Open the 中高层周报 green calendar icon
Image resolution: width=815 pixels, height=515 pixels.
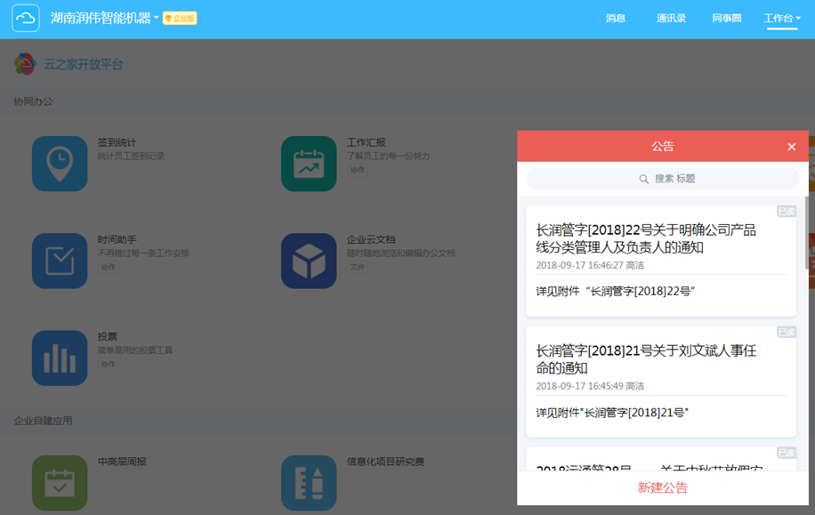[x=60, y=483]
